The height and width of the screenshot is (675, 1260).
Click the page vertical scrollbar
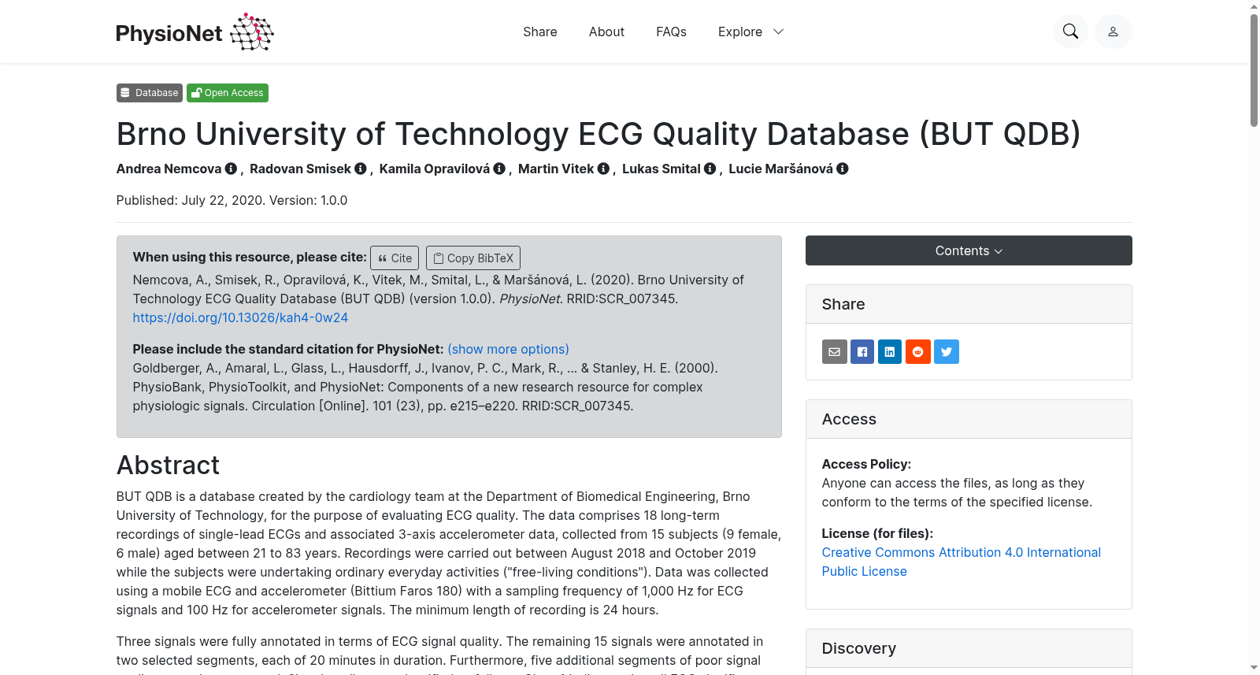(x=1254, y=71)
